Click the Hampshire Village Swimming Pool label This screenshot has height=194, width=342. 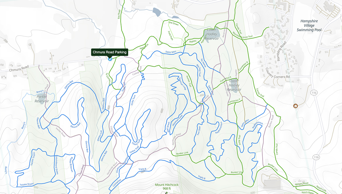pyautogui.click(x=309, y=25)
